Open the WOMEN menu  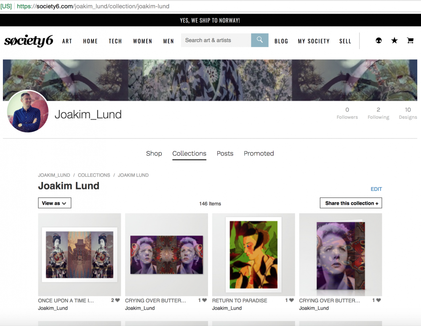[143, 41]
